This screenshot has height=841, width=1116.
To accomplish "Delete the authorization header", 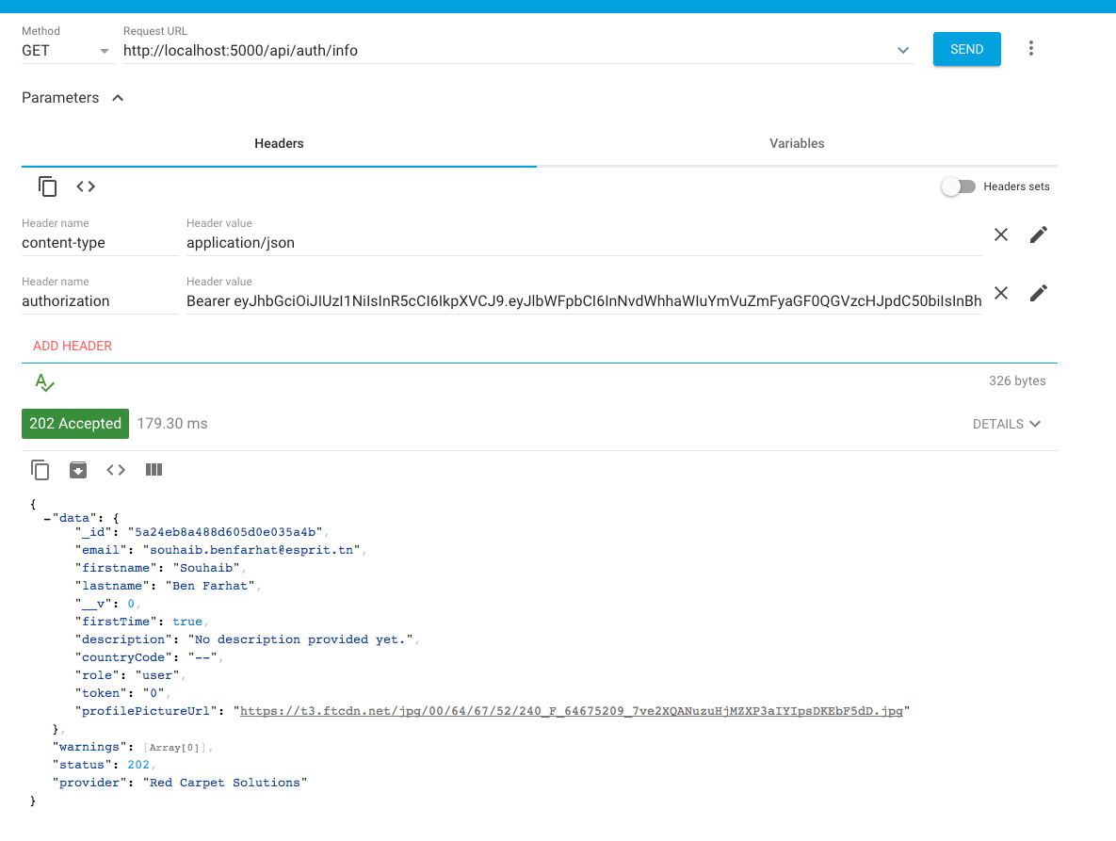I will (x=1000, y=292).
